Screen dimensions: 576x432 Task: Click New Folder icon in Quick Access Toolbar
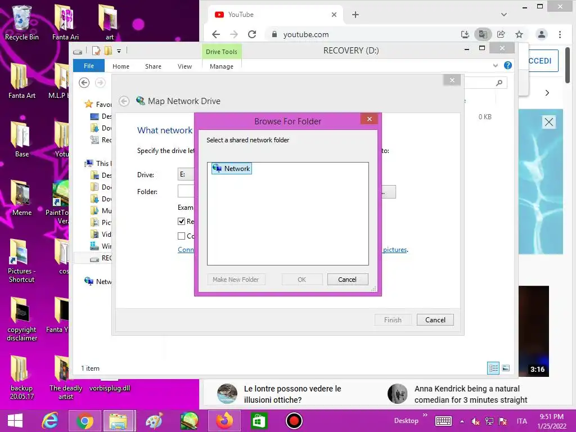pos(108,51)
